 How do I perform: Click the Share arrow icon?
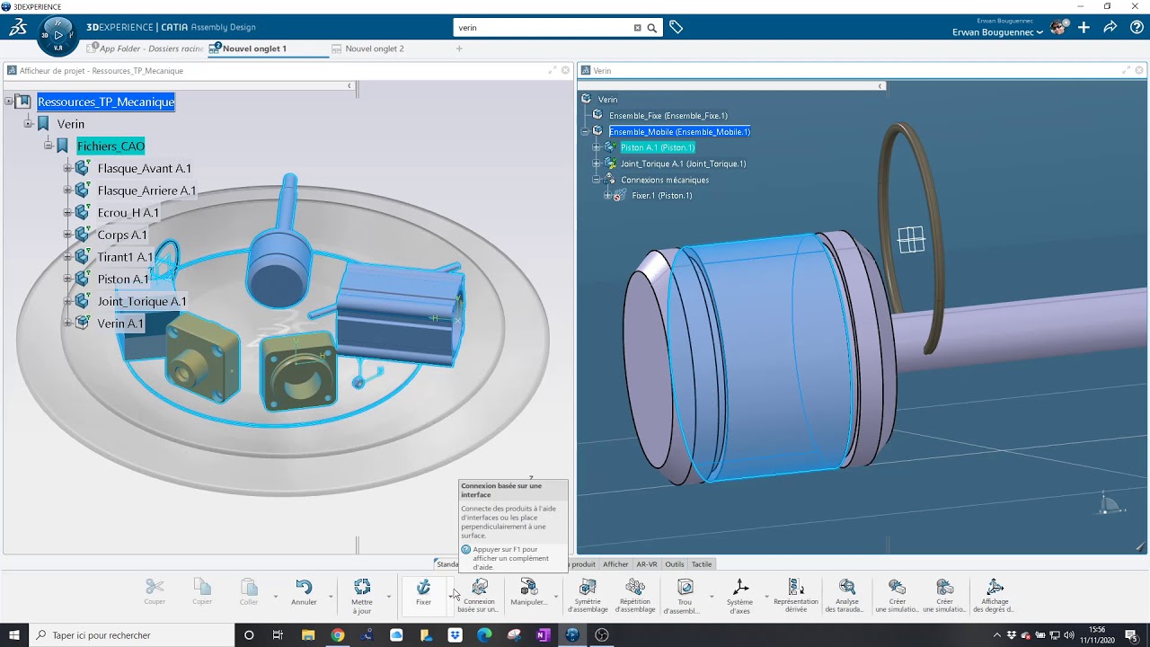pos(1110,28)
